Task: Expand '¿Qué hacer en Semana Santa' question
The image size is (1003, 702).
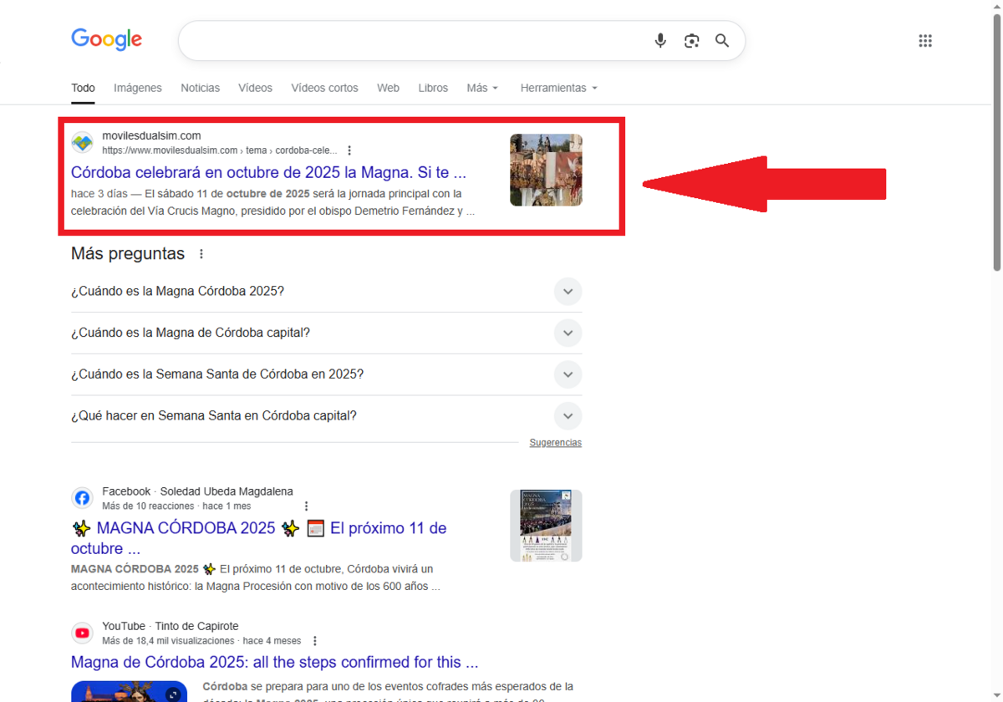Action: pos(326,416)
